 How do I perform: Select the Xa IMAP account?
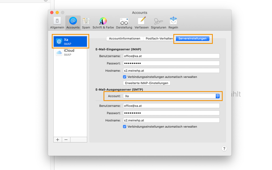(x=70, y=41)
